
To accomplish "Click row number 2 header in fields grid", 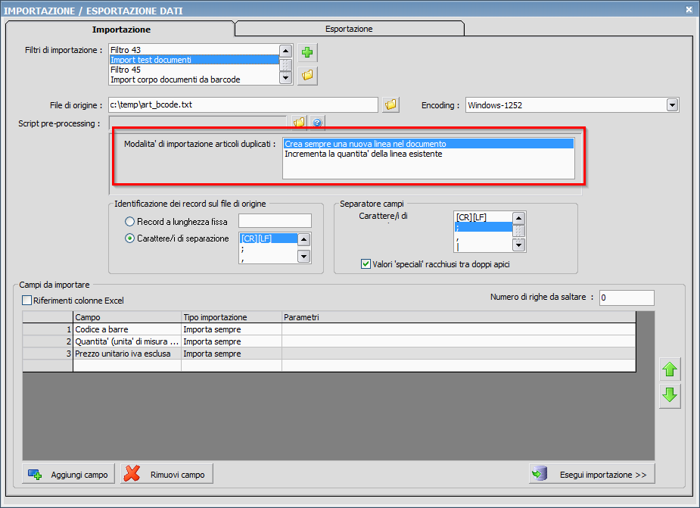I will point(48,341).
